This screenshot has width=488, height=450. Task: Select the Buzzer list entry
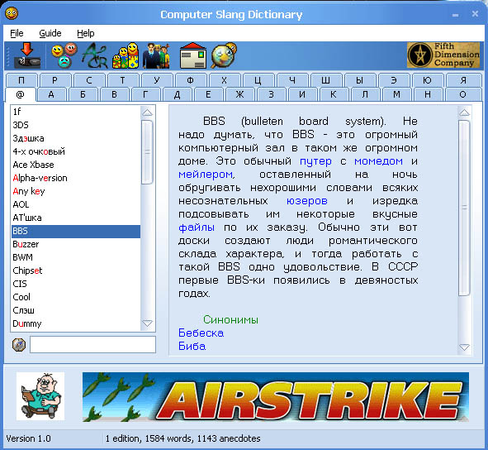click(76, 244)
